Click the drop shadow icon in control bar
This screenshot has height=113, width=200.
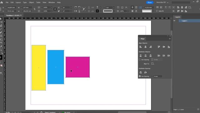coord(122,8)
